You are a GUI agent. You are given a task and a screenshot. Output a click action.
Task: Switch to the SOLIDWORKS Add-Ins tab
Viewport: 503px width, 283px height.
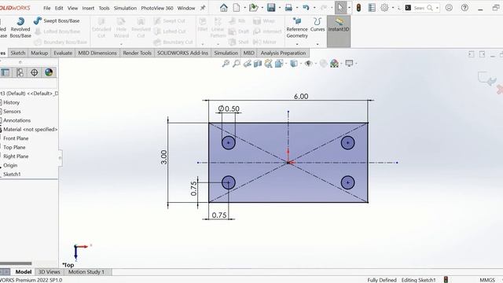(x=182, y=53)
